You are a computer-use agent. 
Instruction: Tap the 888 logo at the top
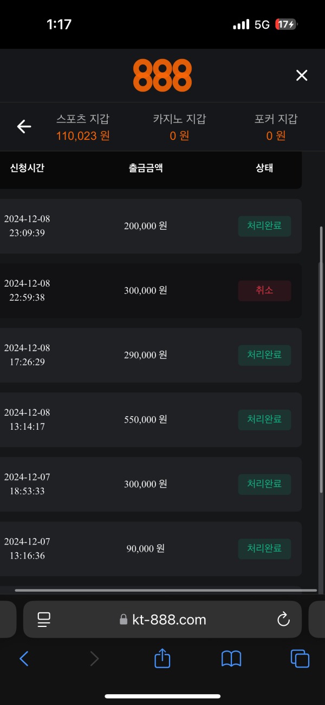tap(162, 74)
